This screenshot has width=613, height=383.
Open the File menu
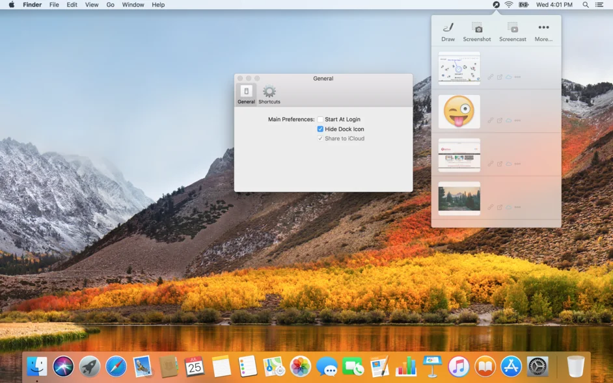click(54, 5)
